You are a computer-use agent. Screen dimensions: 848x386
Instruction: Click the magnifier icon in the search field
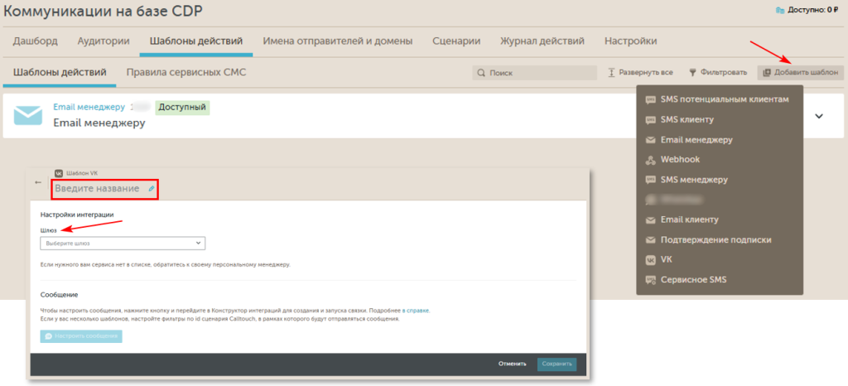[x=481, y=73]
